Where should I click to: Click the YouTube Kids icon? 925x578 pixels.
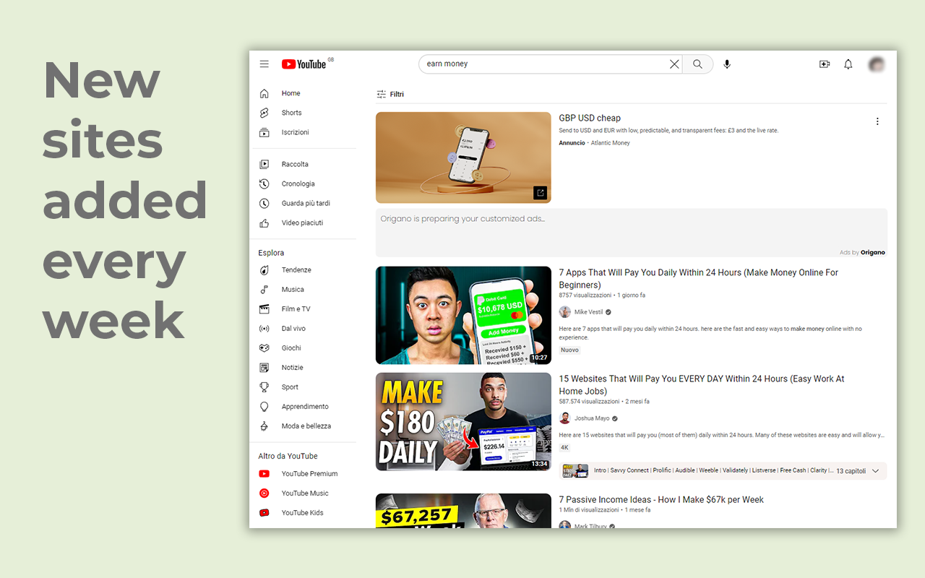[264, 513]
